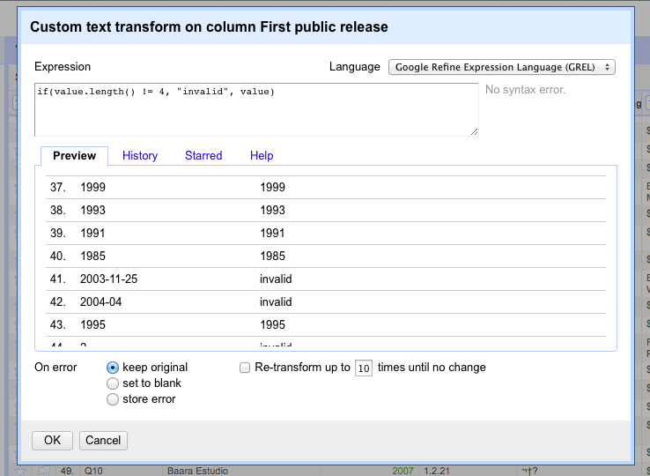This screenshot has width=650, height=476.
Task: Click row number 40 in preview
Action: 58,257
